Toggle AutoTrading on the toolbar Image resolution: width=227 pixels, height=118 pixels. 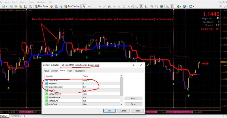point(72,6)
